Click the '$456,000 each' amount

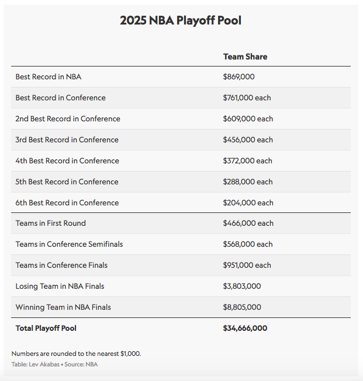click(x=248, y=139)
